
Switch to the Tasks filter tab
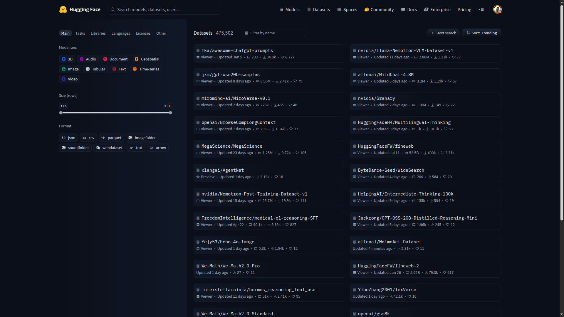click(80, 33)
